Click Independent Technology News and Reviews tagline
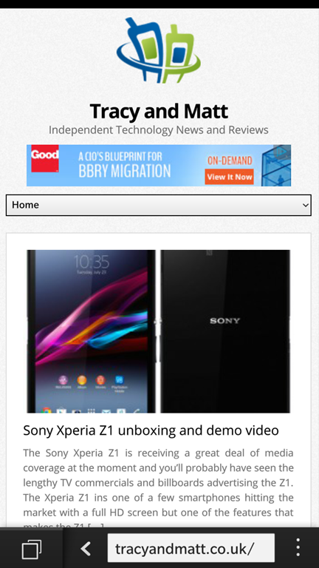The image size is (319, 568). [x=159, y=129]
